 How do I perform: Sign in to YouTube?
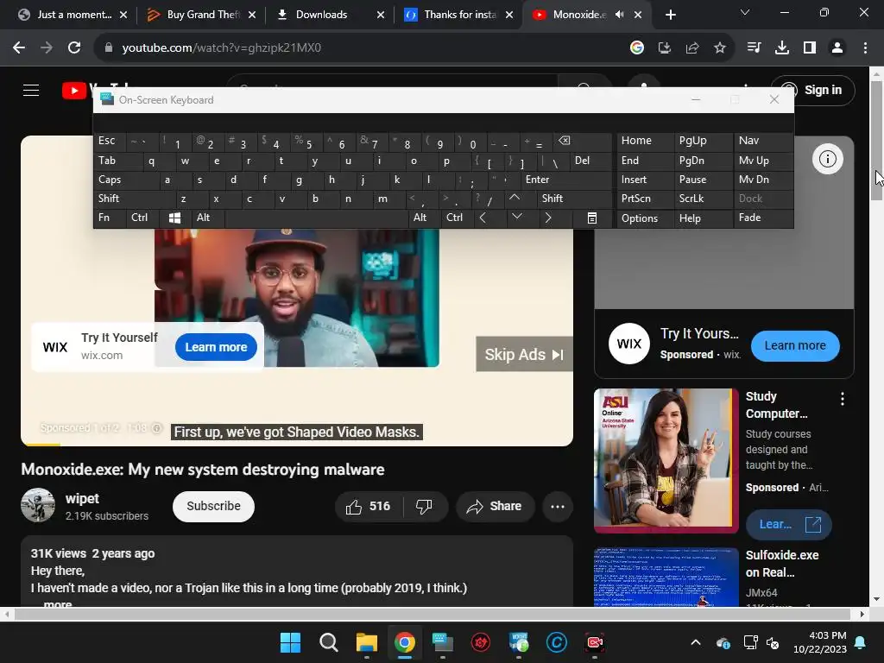[x=812, y=90]
